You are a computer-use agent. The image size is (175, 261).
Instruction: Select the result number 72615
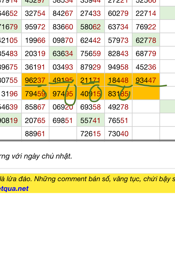91,134
